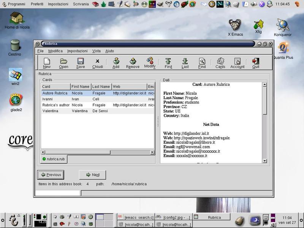Image resolution: width=304 pixels, height=228 pixels.
Task: Open the Account toolbar view
Action: [237, 63]
